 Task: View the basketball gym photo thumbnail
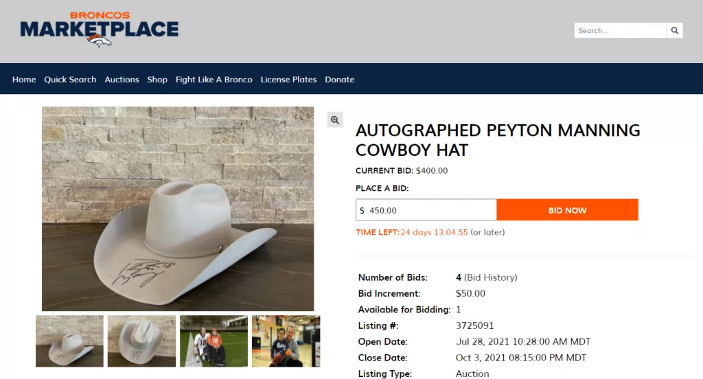286,341
